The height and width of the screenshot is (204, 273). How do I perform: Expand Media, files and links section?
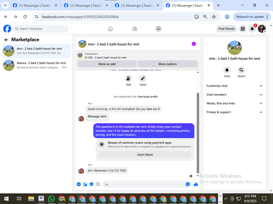[x=234, y=103]
